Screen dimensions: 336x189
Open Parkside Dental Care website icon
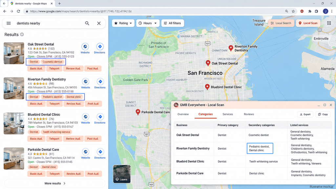pos(86,152)
